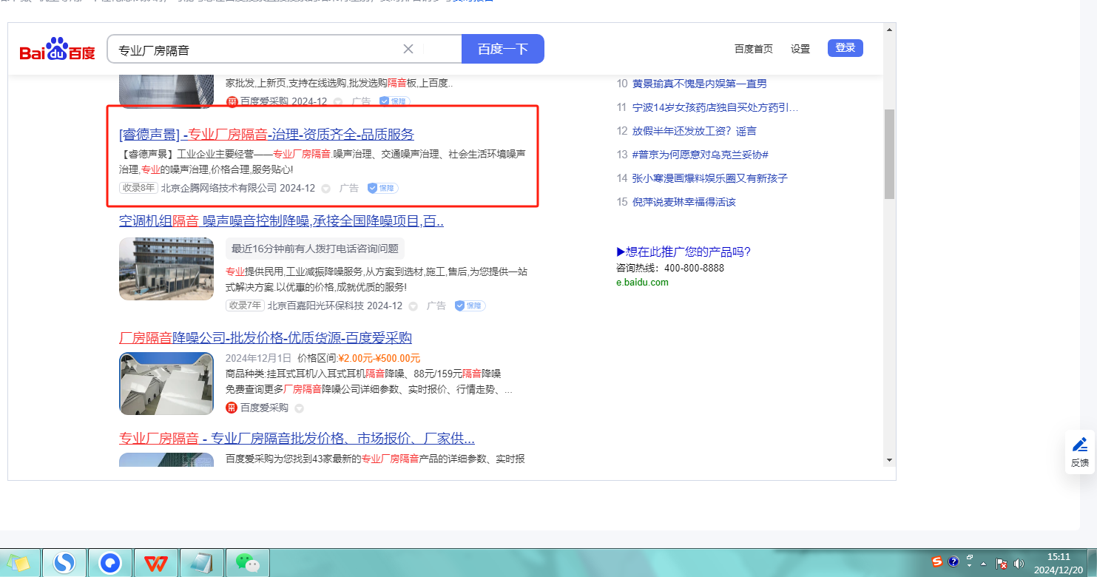
Task: Go to 百度首页 in the header
Action: 753,49
